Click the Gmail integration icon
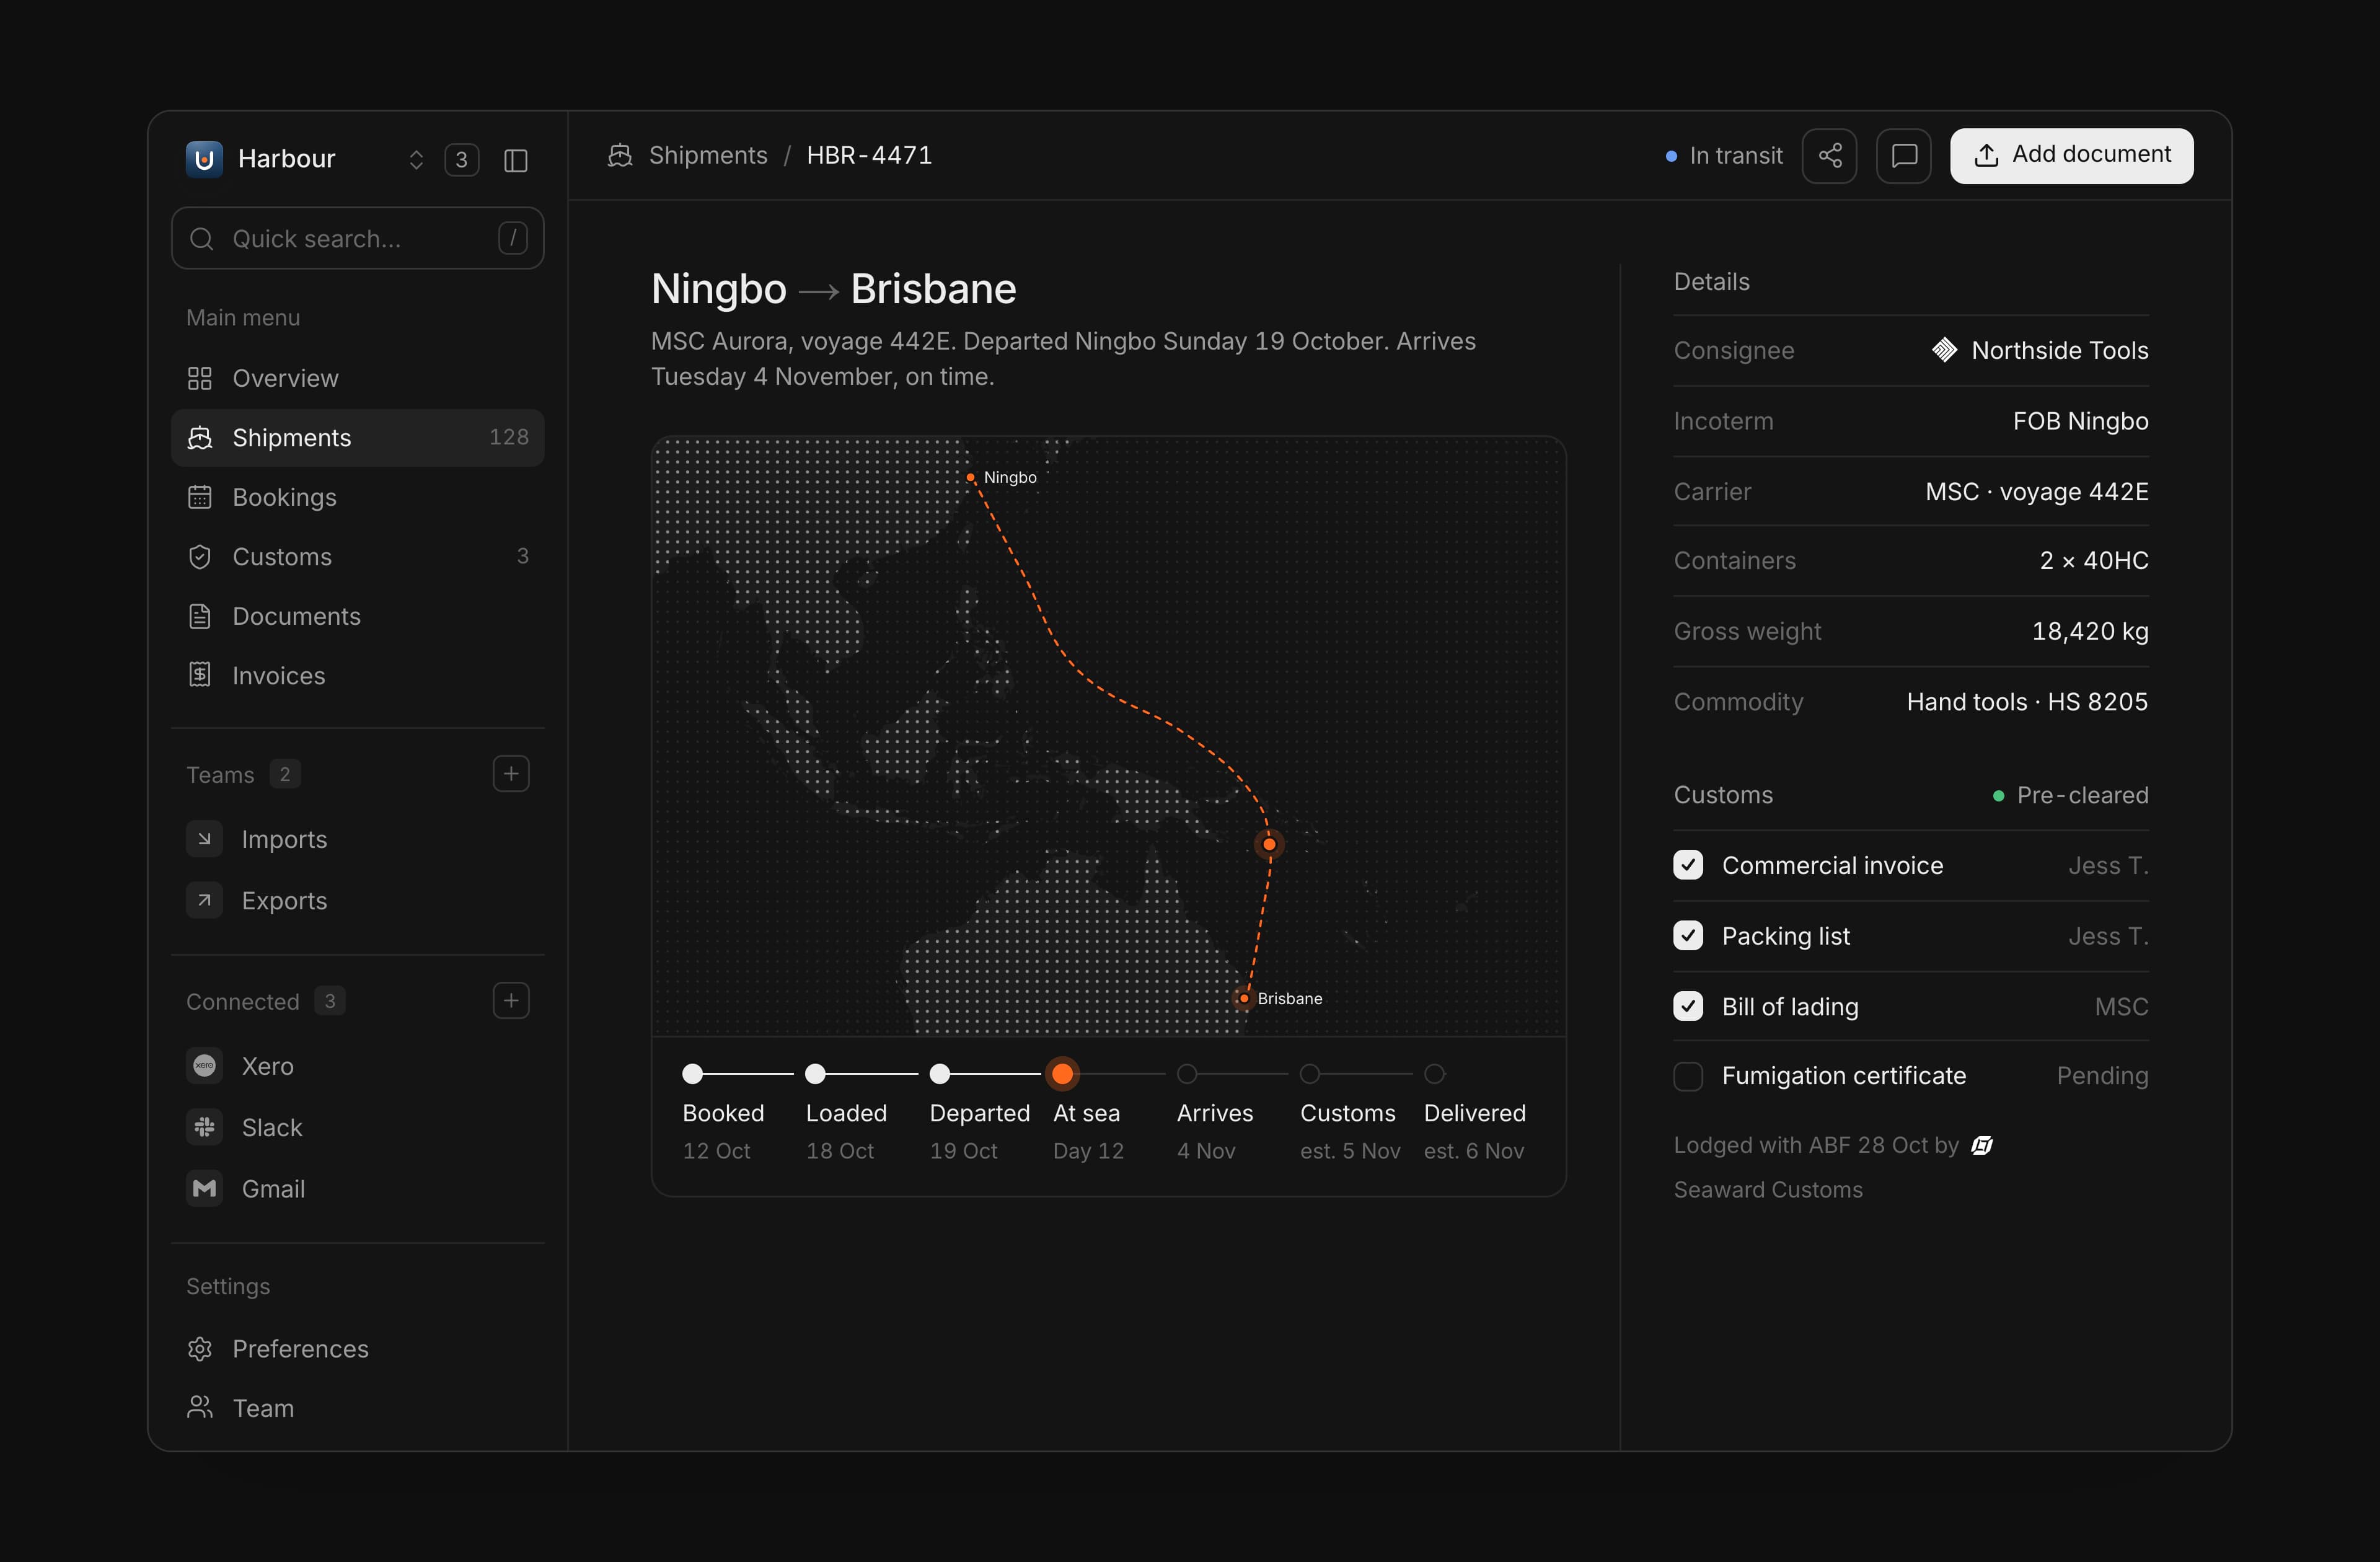 click(204, 1188)
